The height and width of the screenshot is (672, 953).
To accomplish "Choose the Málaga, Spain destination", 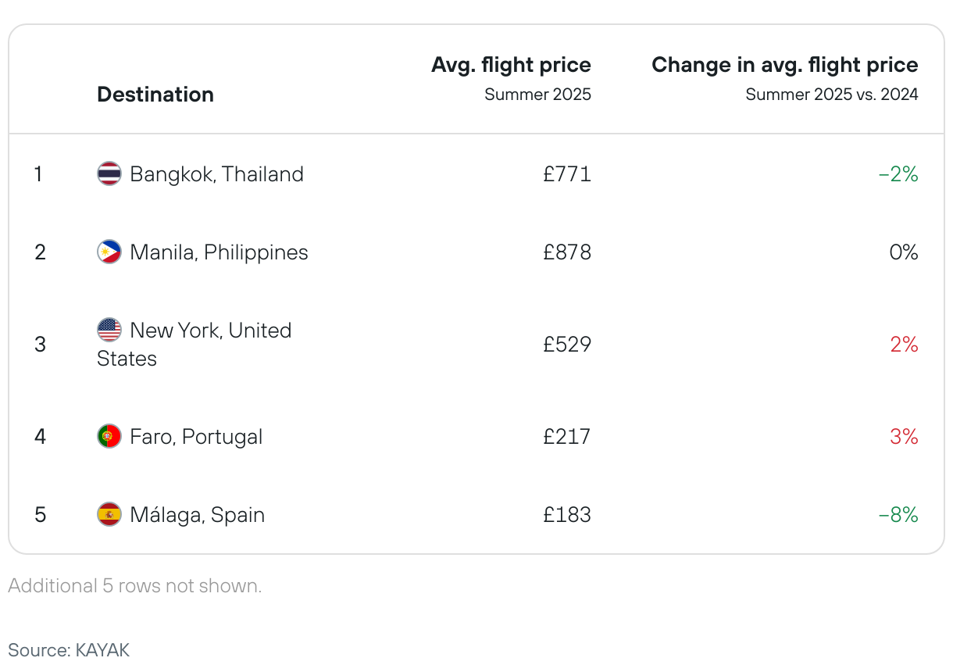I will pyautogui.click(x=198, y=515).
